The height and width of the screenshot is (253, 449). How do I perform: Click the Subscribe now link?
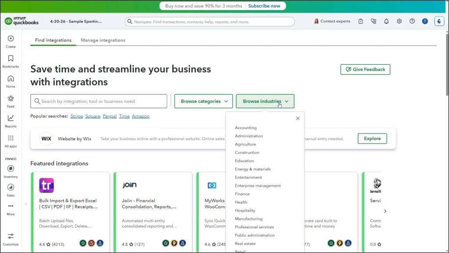point(264,6)
